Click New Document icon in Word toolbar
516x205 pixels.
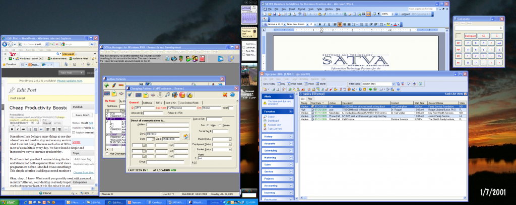(265, 14)
